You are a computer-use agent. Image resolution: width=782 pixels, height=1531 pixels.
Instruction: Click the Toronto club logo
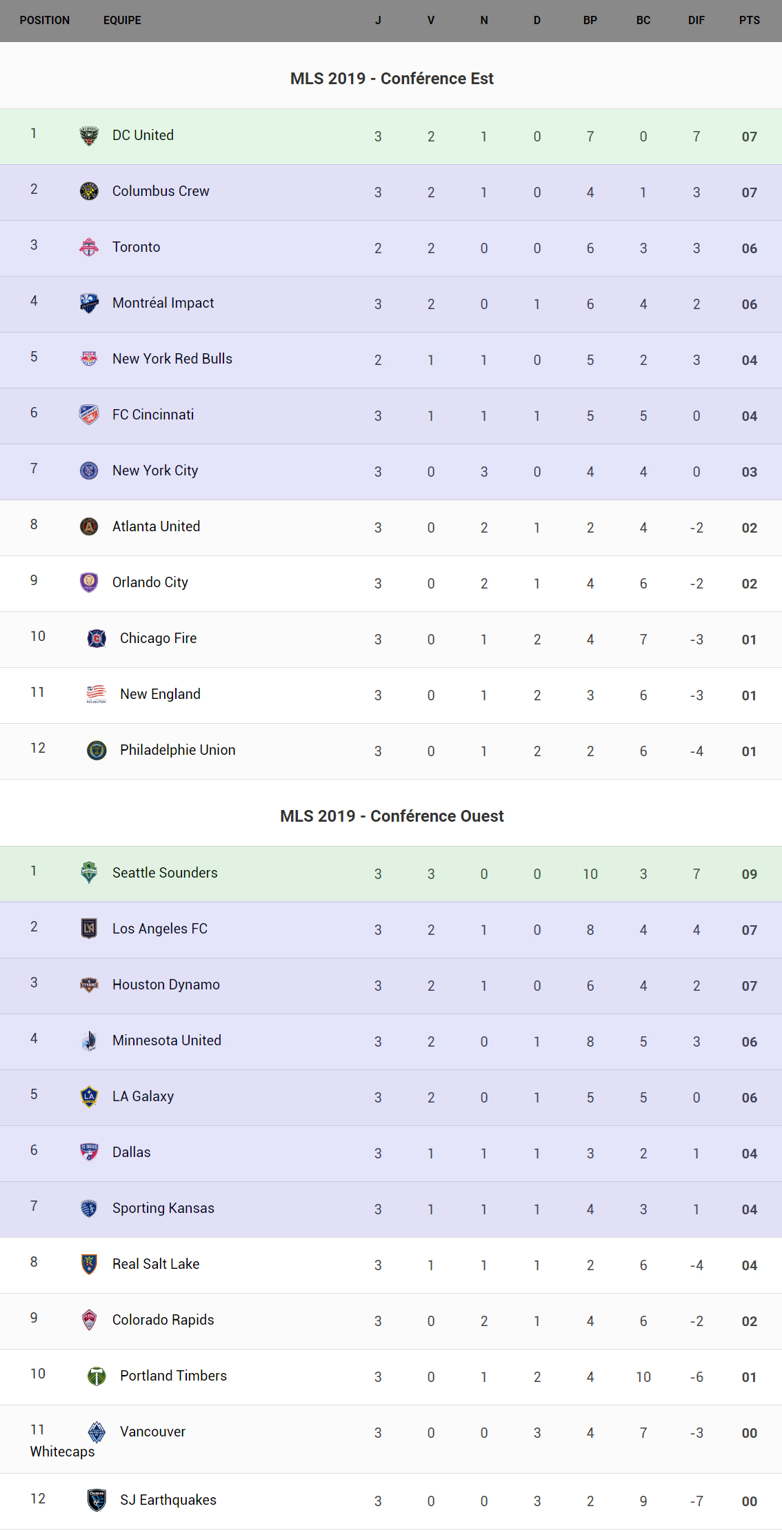click(89, 247)
